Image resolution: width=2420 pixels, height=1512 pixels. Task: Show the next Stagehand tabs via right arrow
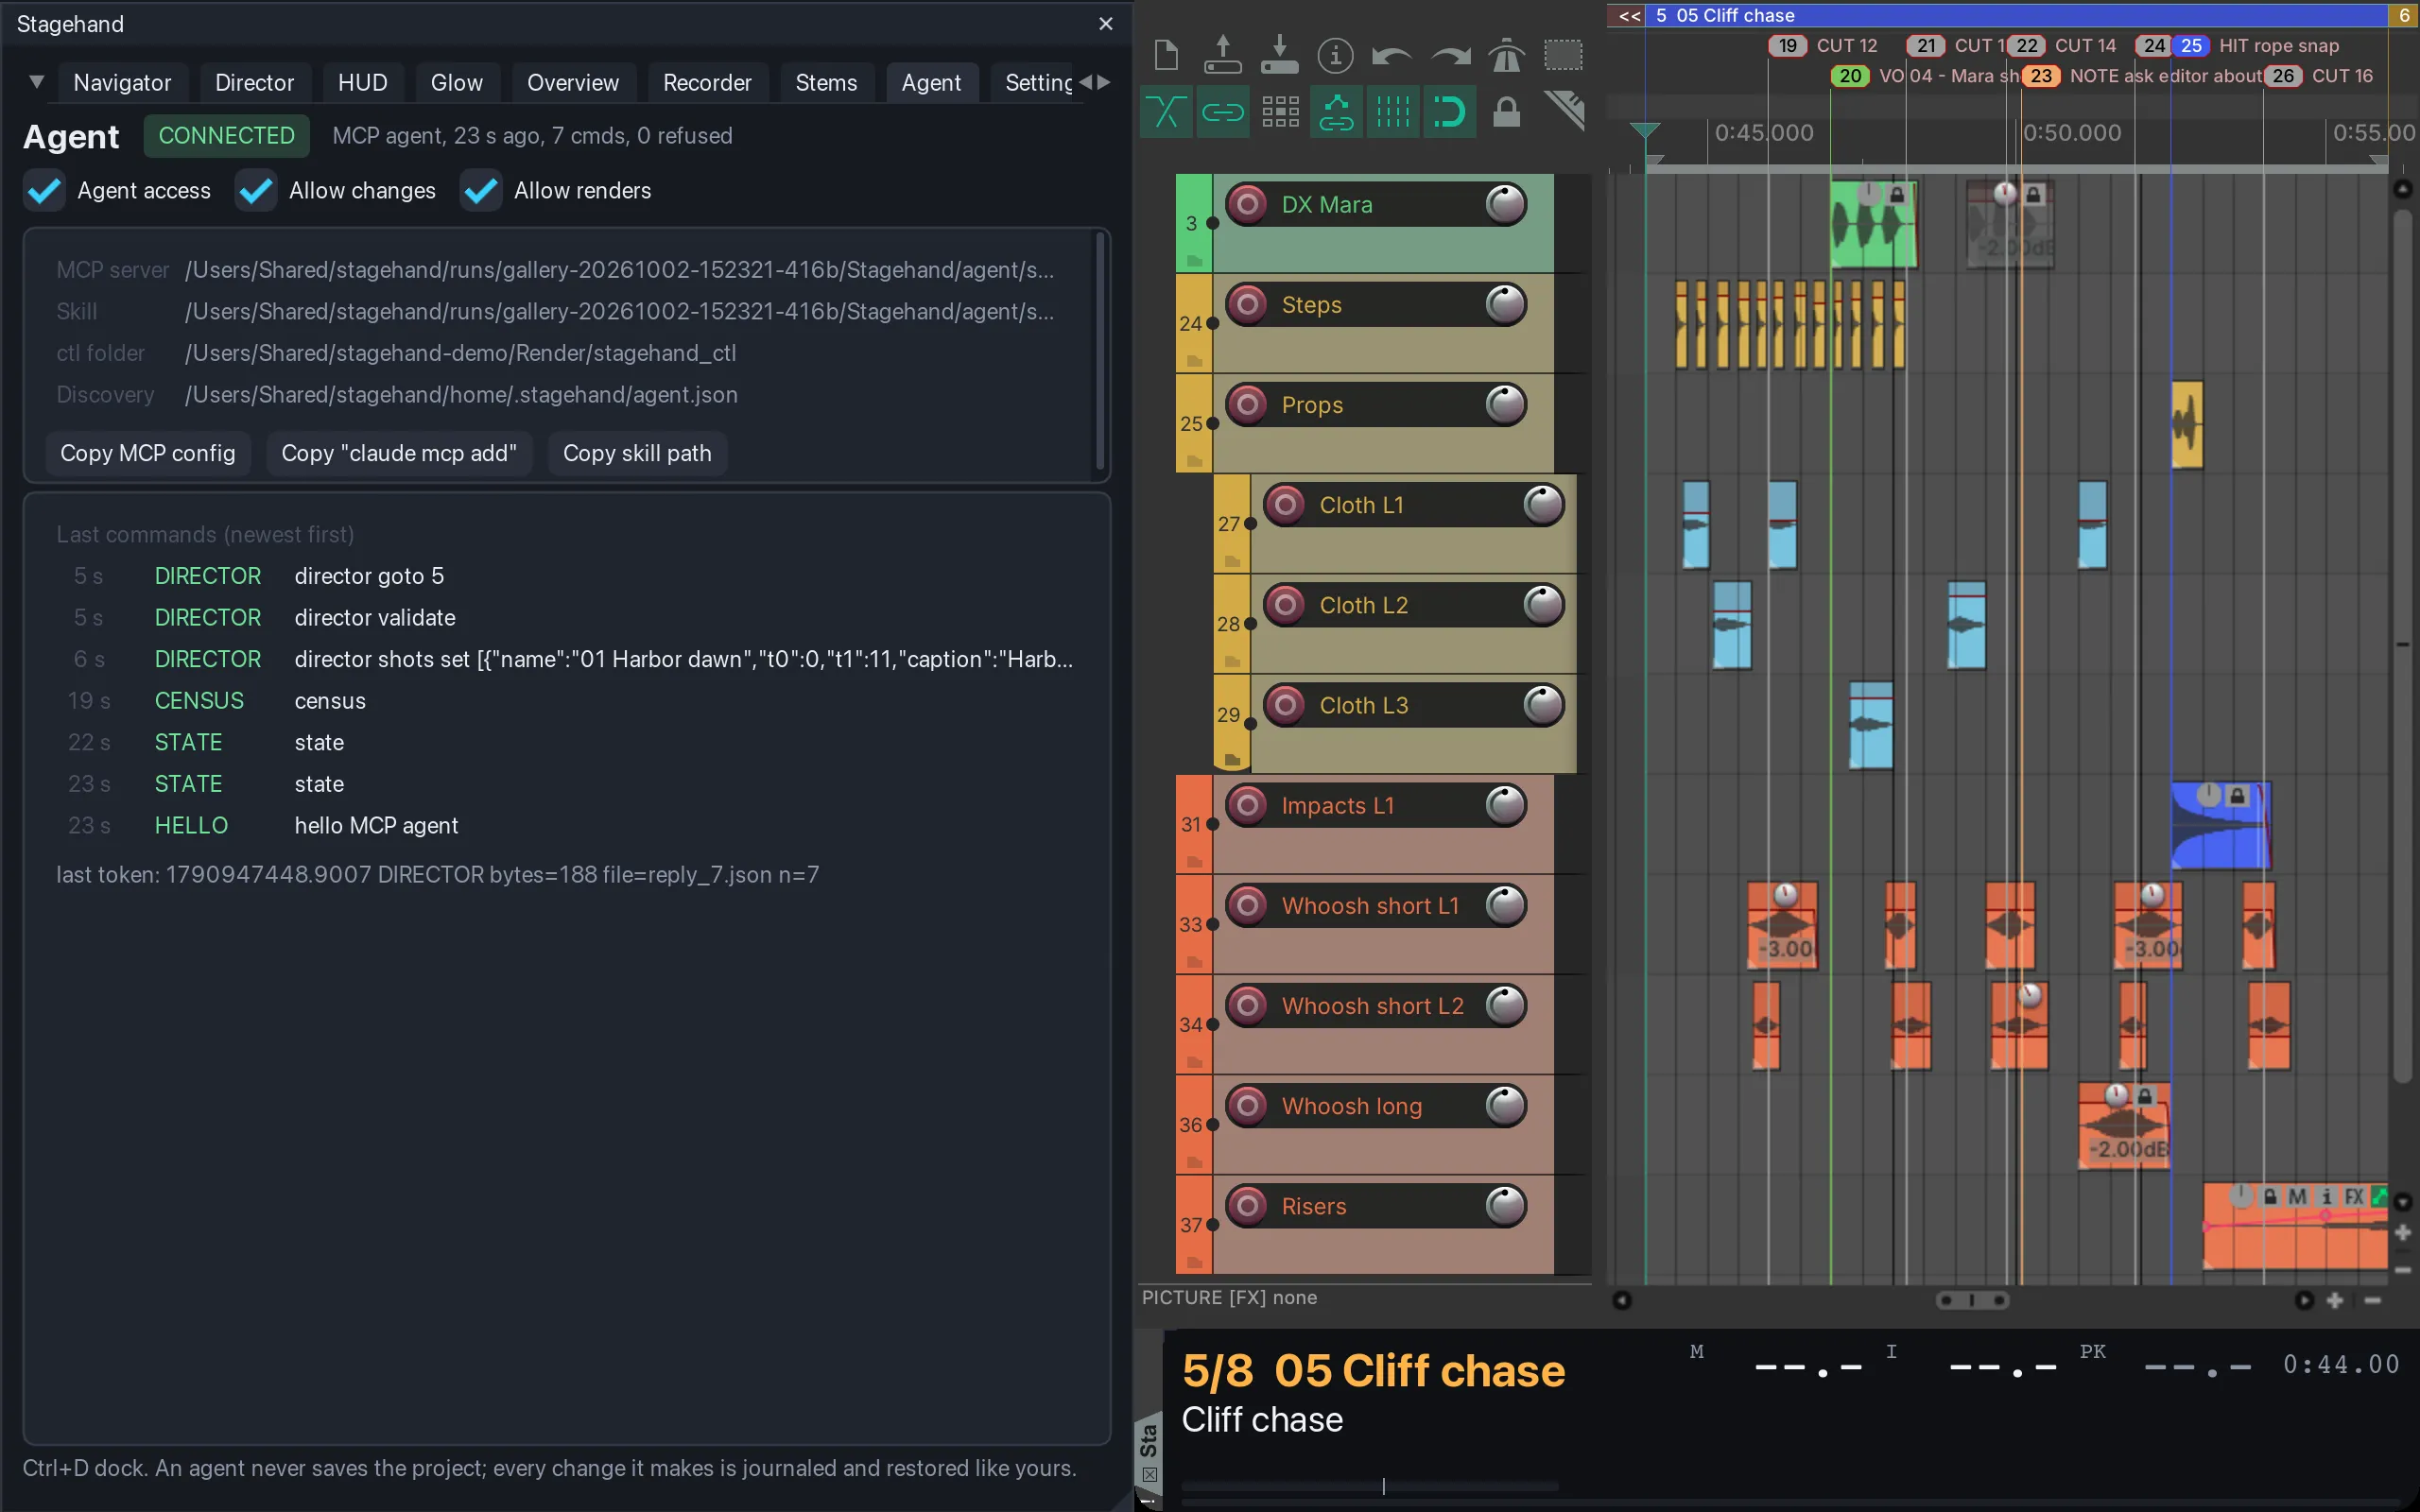(x=1104, y=82)
